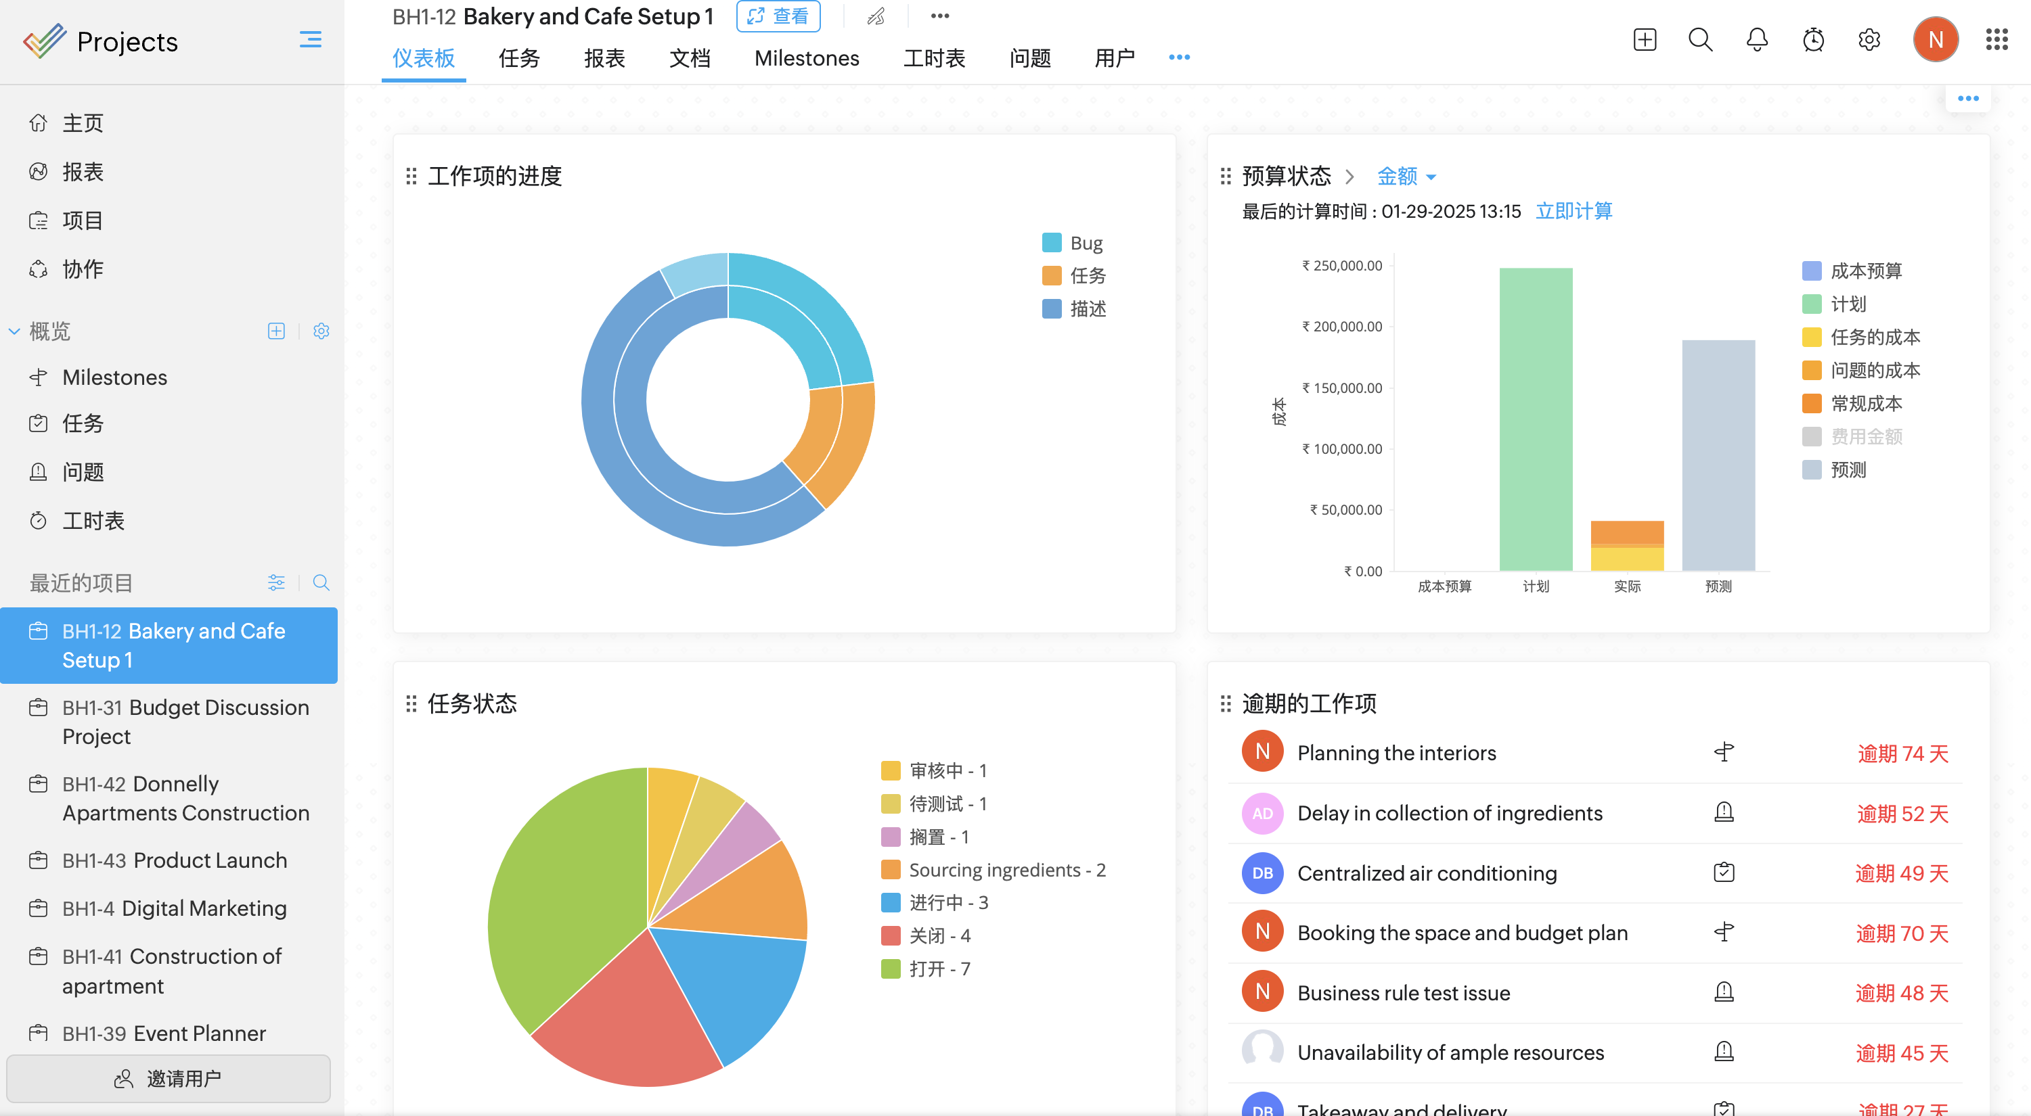Switch to the Milestones tab
The width and height of the screenshot is (2031, 1116).
806,57
